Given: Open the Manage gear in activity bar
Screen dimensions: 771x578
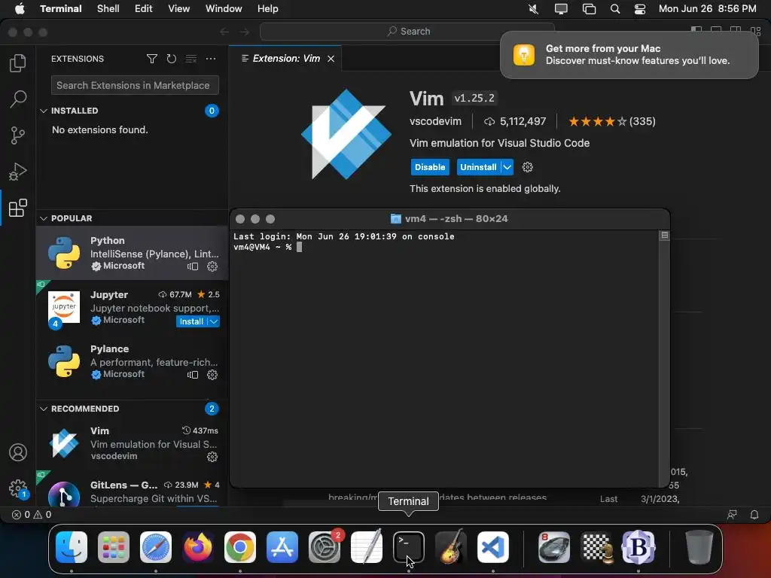Looking at the screenshot, I should [x=18, y=488].
